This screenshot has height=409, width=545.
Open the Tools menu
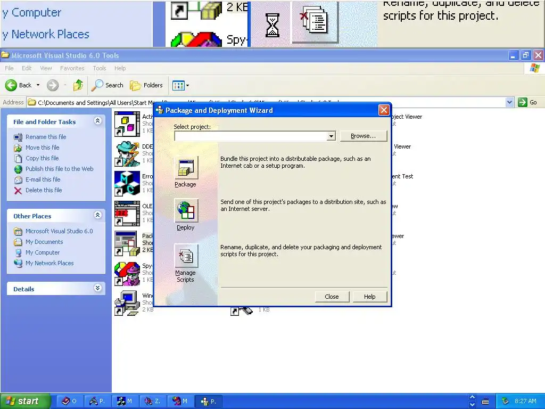tap(100, 68)
